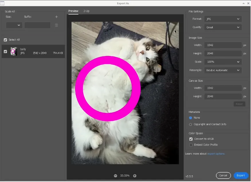
Task: Uncheck the belly asset checkbox
Action: click(5, 51)
